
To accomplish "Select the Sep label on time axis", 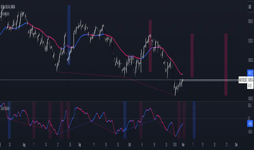I will pyautogui.click(x=80, y=145).
